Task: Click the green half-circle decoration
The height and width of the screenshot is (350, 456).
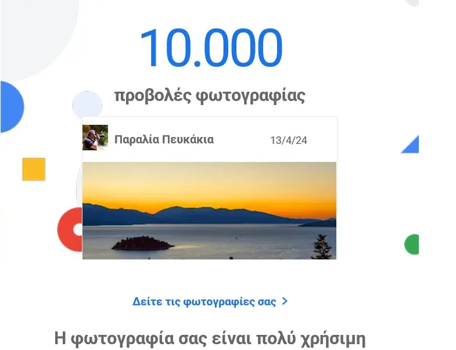Action: (x=411, y=244)
